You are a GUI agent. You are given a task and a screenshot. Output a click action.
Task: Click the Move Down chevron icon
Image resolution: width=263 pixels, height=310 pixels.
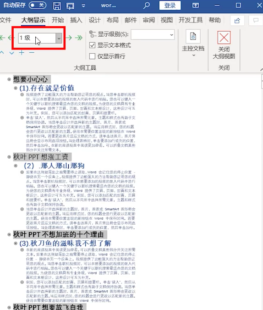click(11, 53)
